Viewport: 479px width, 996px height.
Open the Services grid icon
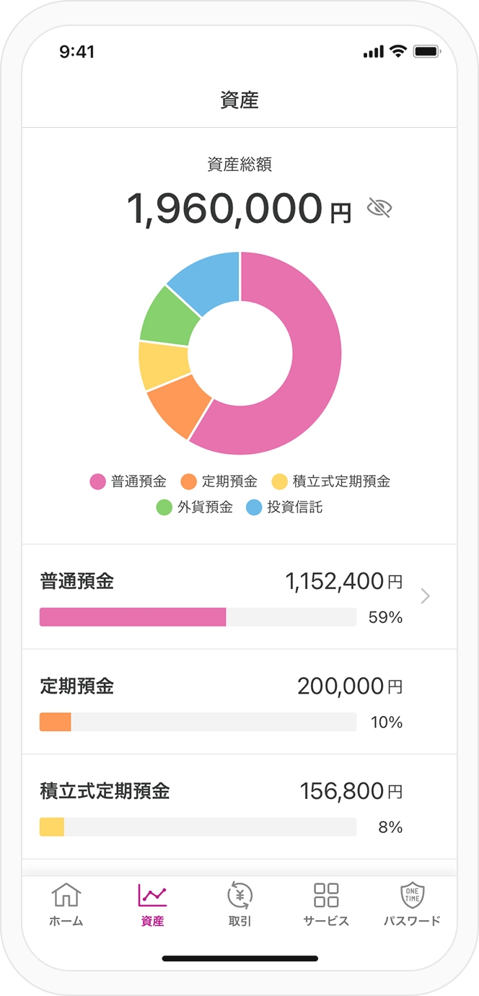[326, 895]
